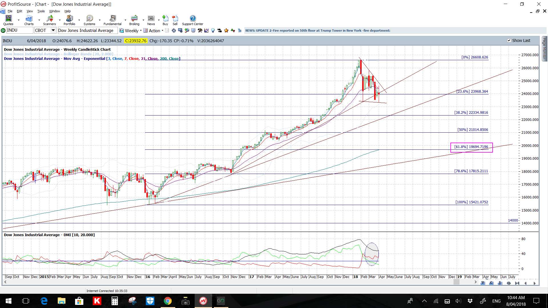Click the Sell icon
548x308 pixels.
pos(175,20)
